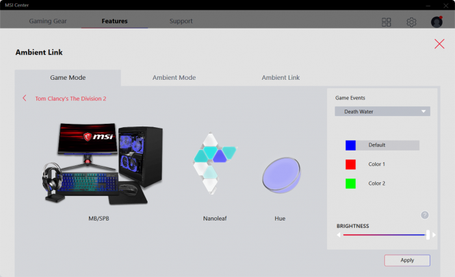The height and width of the screenshot is (277, 455).
Task: Minimize the MSI Center window
Action: point(428,5)
